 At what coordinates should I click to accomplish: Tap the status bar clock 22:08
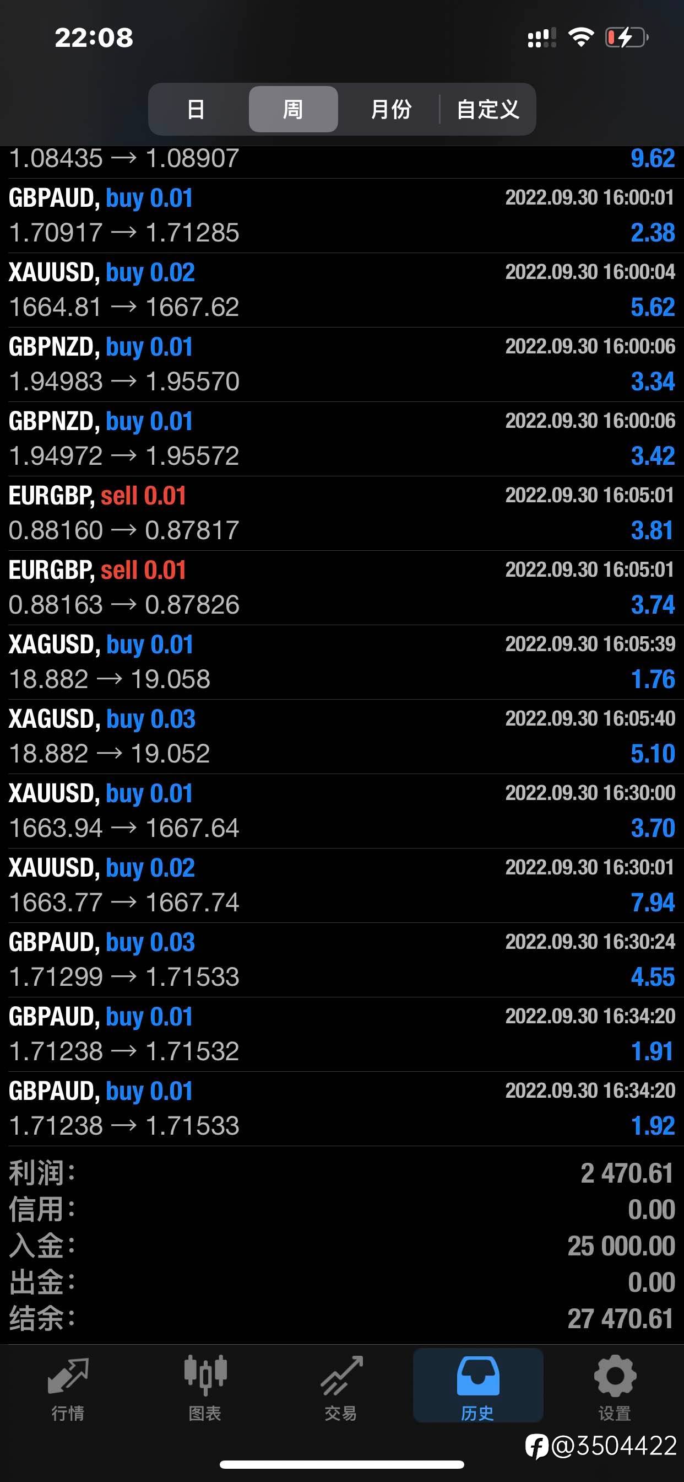[94, 38]
